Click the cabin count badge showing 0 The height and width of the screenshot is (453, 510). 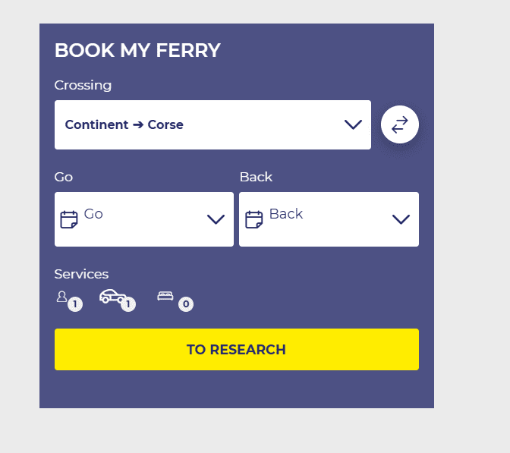[186, 304]
